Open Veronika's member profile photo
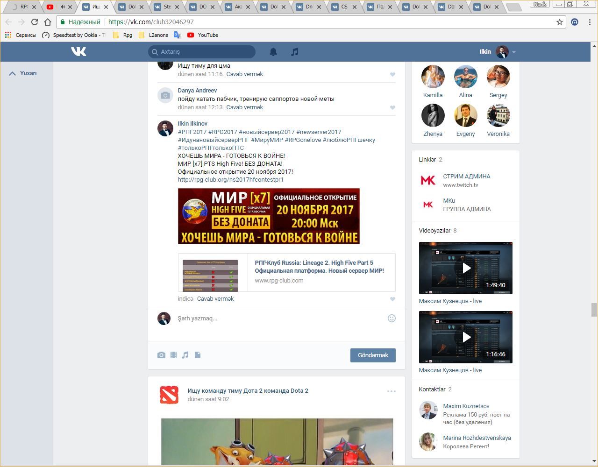The height and width of the screenshot is (467, 598). 498,115
